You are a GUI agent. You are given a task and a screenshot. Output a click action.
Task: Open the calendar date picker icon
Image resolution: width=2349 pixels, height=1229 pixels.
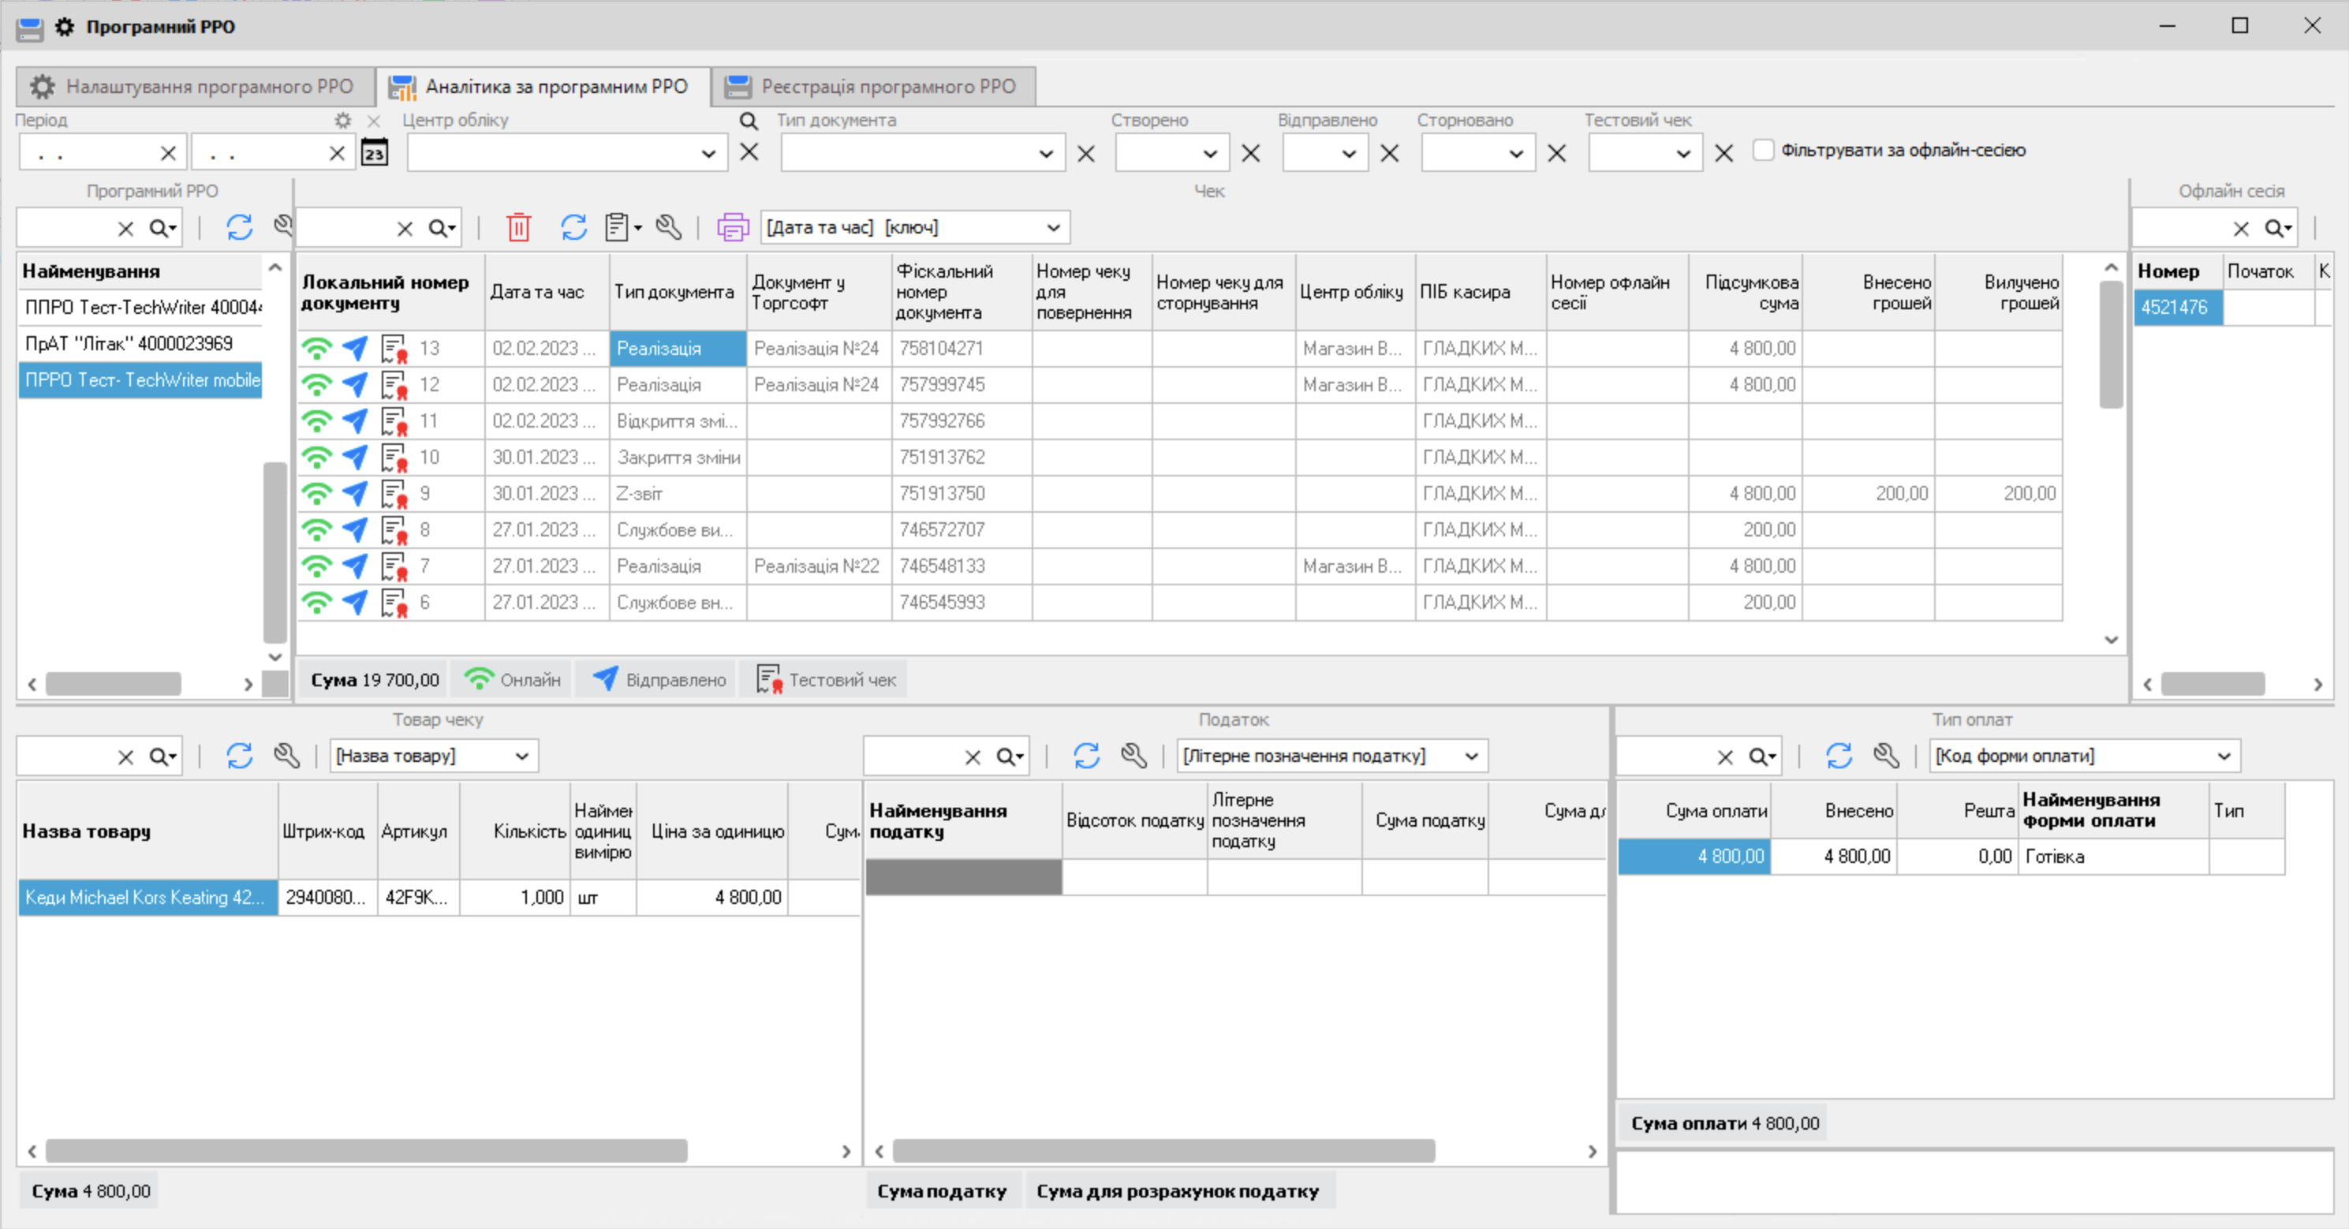375,153
